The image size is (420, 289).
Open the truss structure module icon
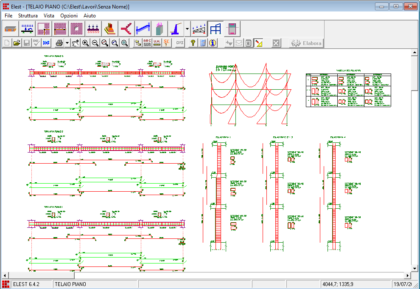tap(199, 29)
